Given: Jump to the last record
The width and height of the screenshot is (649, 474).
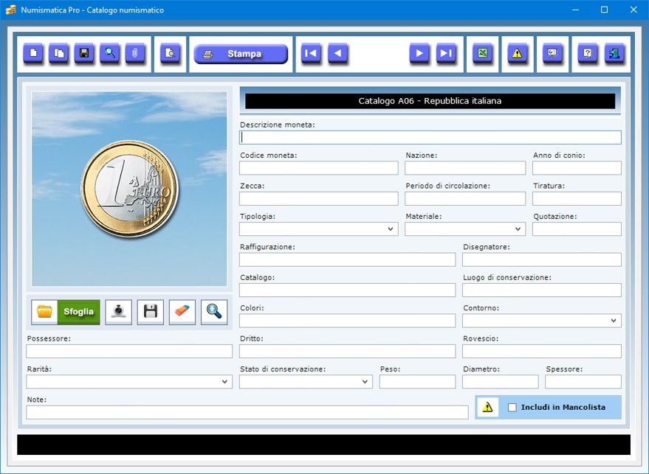Looking at the screenshot, I should tap(446, 54).
